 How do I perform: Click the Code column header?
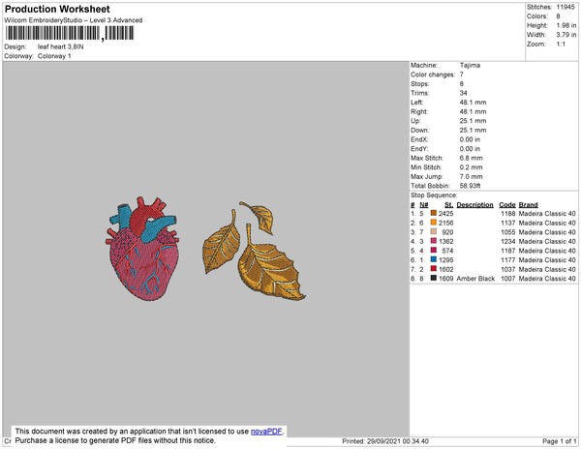point(507,205)
